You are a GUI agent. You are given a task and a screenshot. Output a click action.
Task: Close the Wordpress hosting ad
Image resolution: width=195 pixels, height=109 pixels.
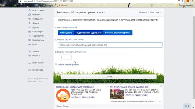[108, 86]
